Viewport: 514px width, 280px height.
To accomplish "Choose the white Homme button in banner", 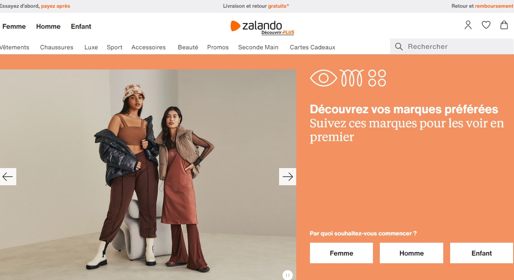I will point(412,253).
